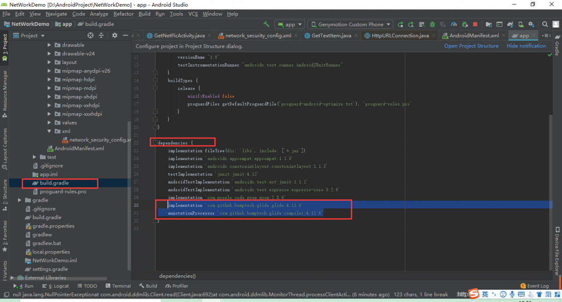Open the Genymotion Custom Phone device dropdown

[x=350, y=25]
